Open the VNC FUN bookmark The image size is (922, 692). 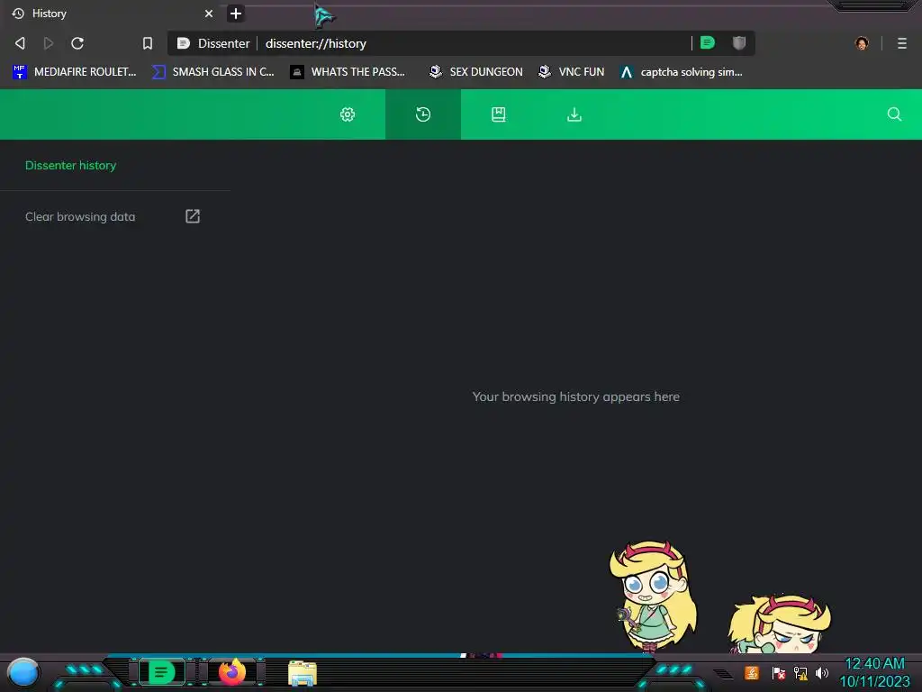pos(572,72)
